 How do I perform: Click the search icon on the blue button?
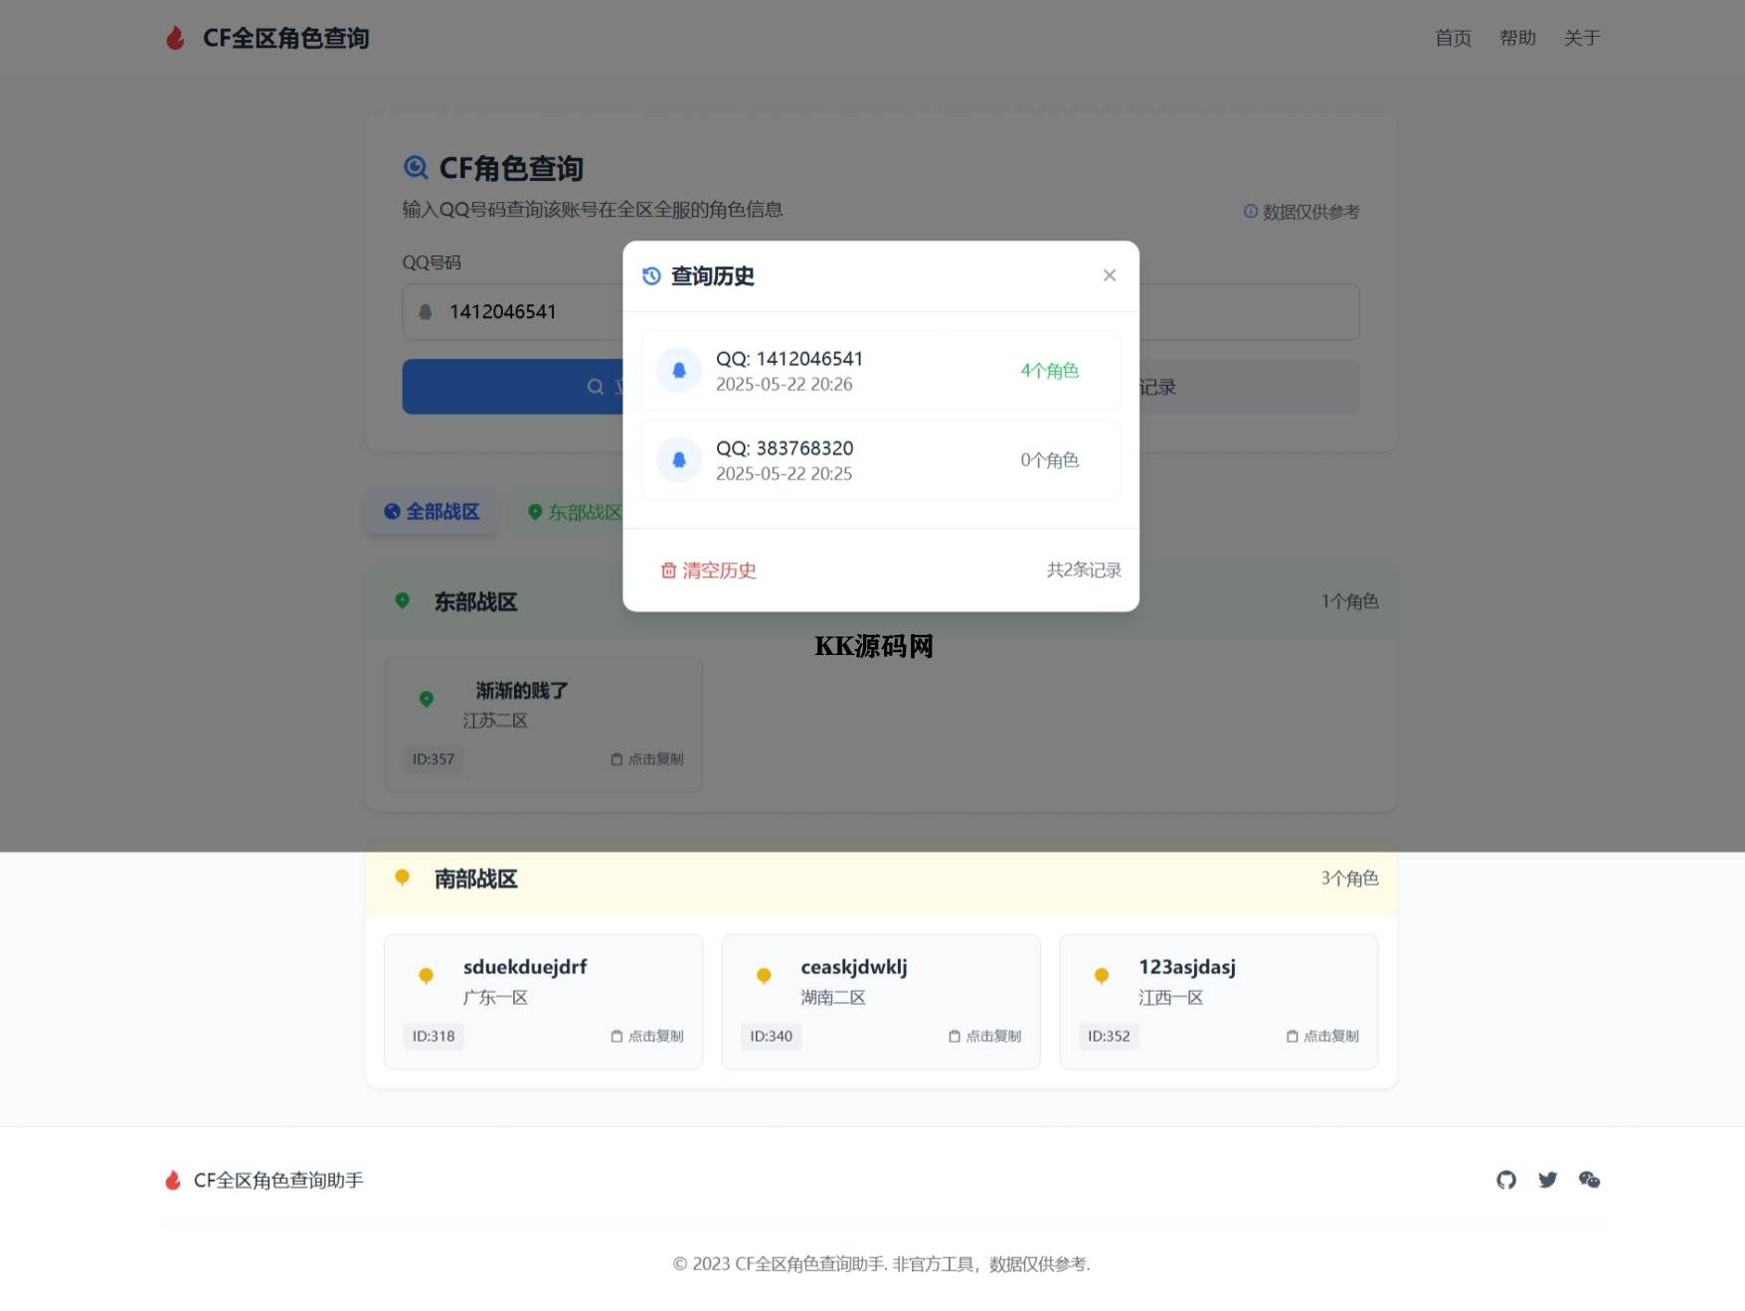[x=595, y=387]
